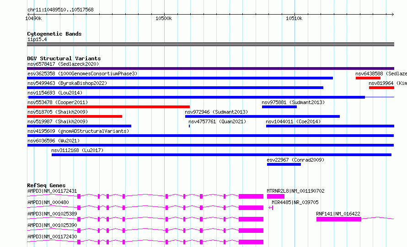Click the MTRNR2L8|NM_001190702 gene label
This screenshot has width=407, height=247.
pos(295,191)
